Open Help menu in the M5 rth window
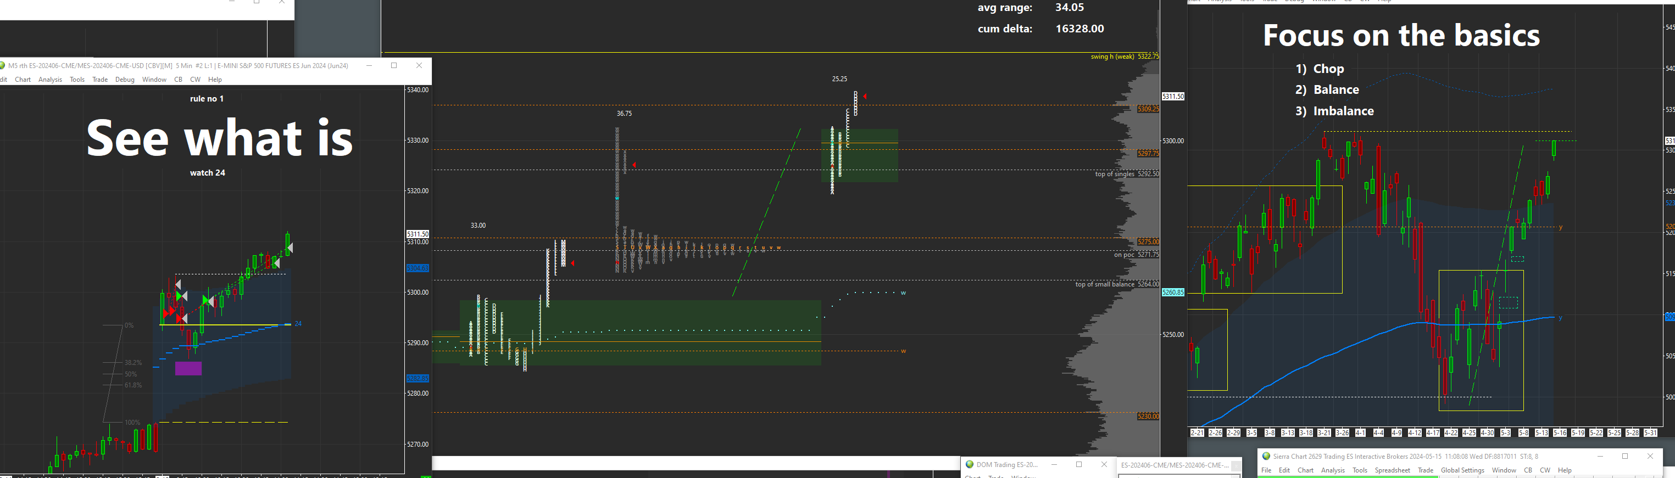Viewport: 1675px width, 478px height. coord(215,79)
